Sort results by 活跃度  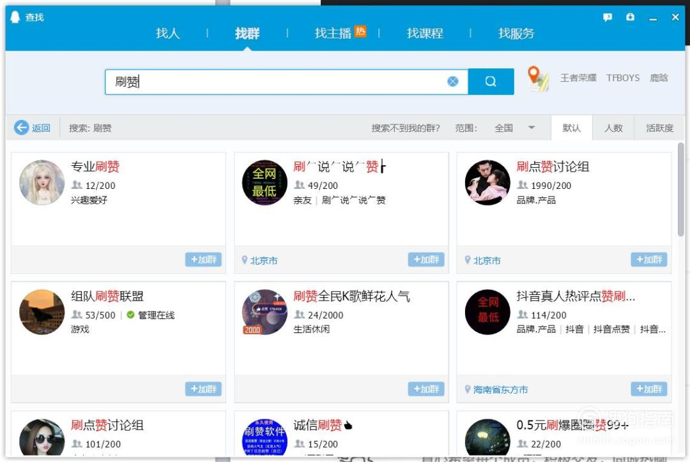(658, 128)
